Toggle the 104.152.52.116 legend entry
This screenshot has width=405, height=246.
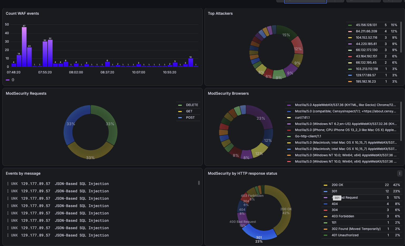[366, 38]
